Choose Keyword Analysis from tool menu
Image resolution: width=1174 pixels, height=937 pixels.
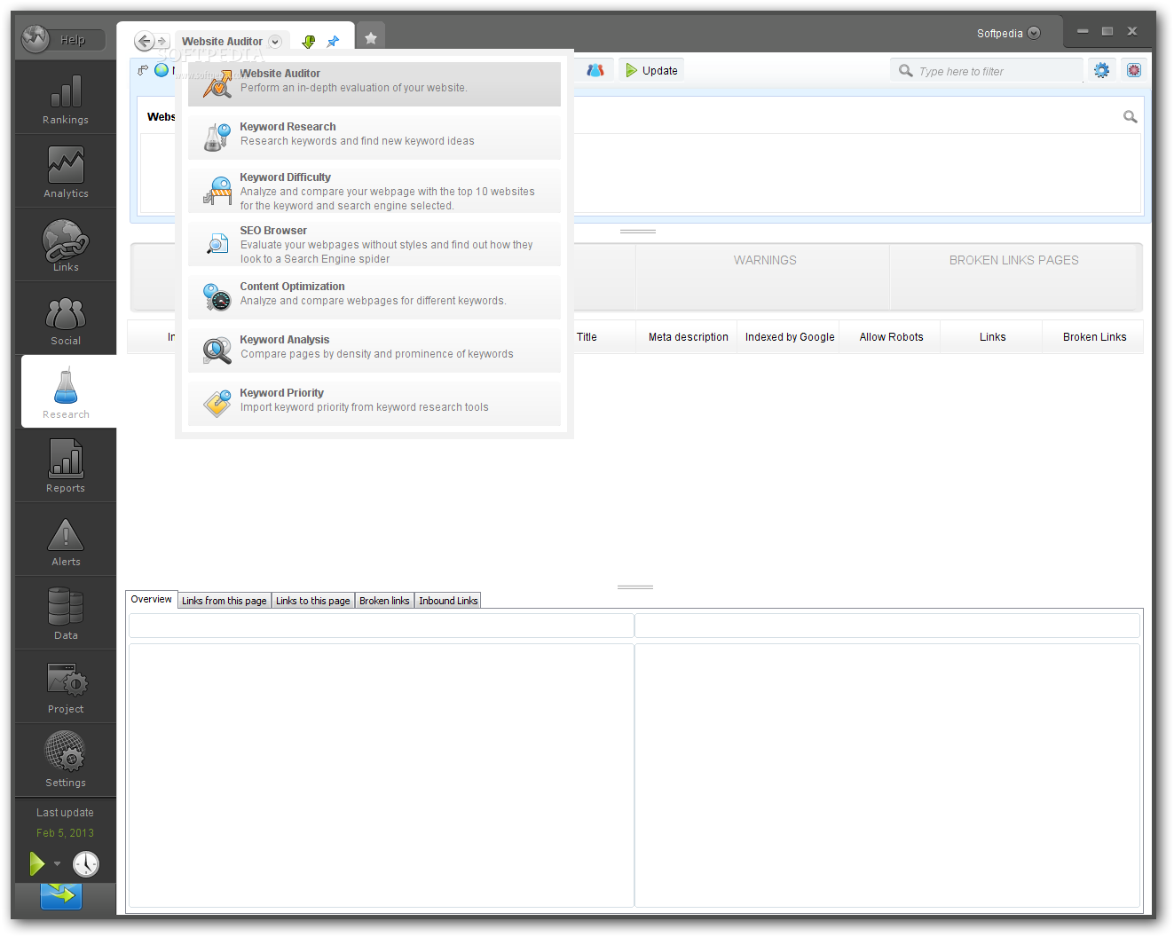tap(374, 350)
